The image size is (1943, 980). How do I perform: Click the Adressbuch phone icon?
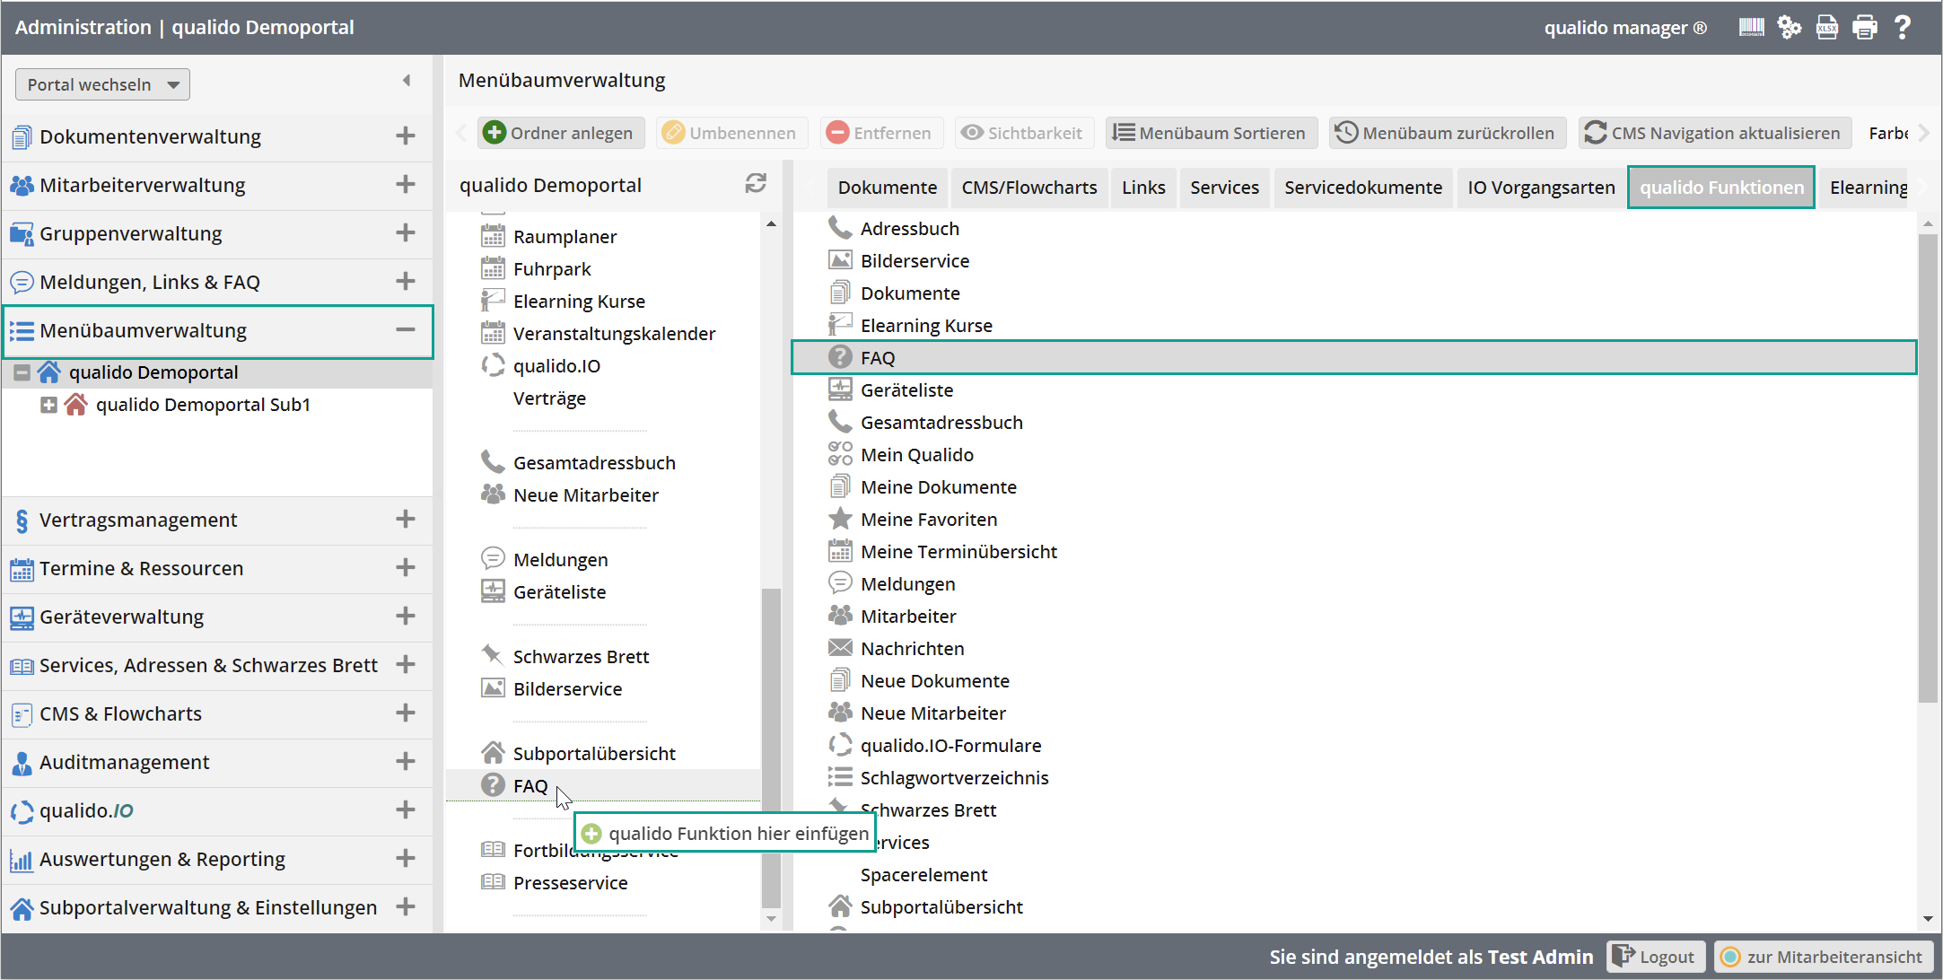click(x=840, y=228)
